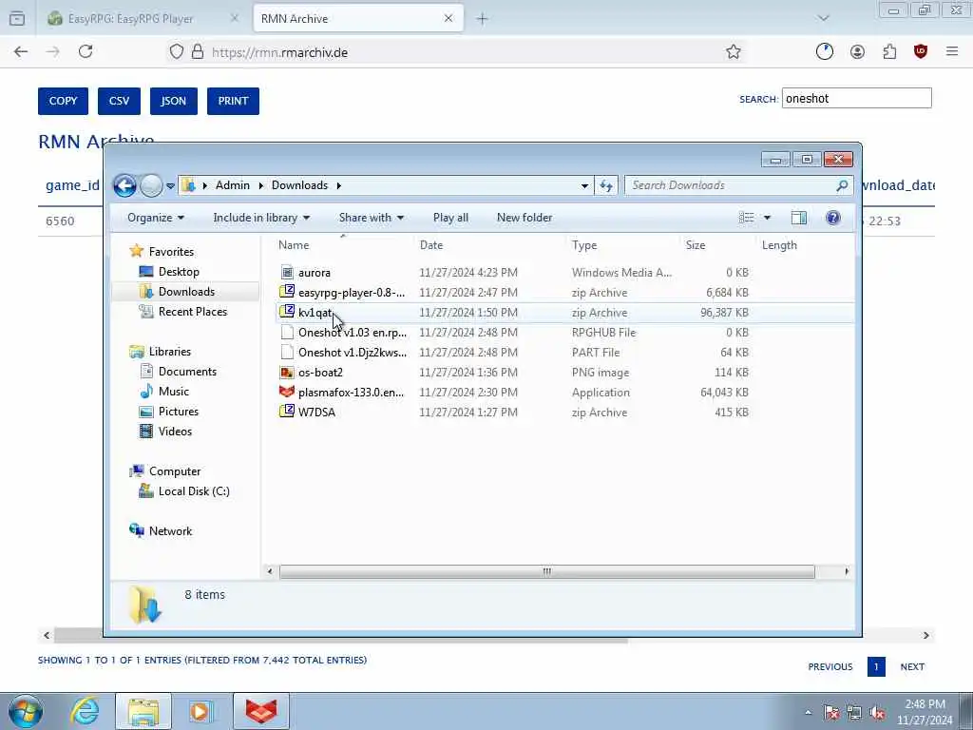This screenshot has width=973, height=730.
Task: Go to NEXT page of entries
Action: click(912, 666)
